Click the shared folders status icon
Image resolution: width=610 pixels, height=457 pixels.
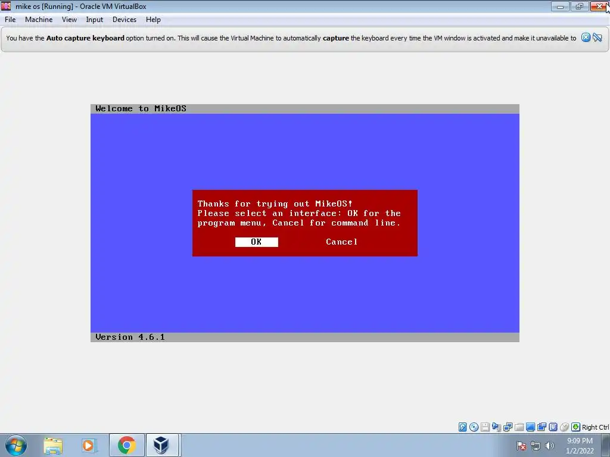519,427
